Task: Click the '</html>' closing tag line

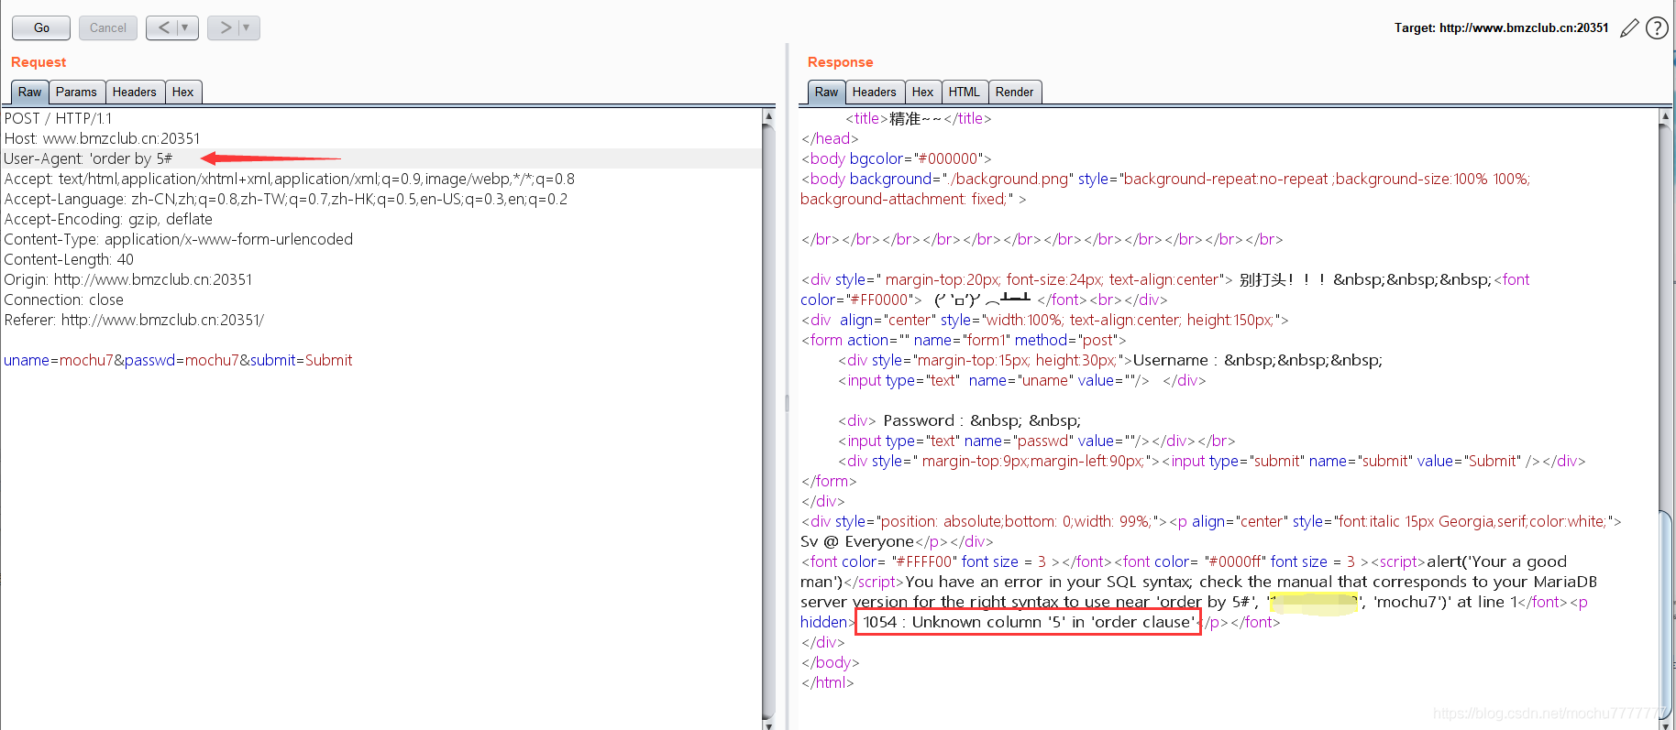Action: click(x=828, y=683)
